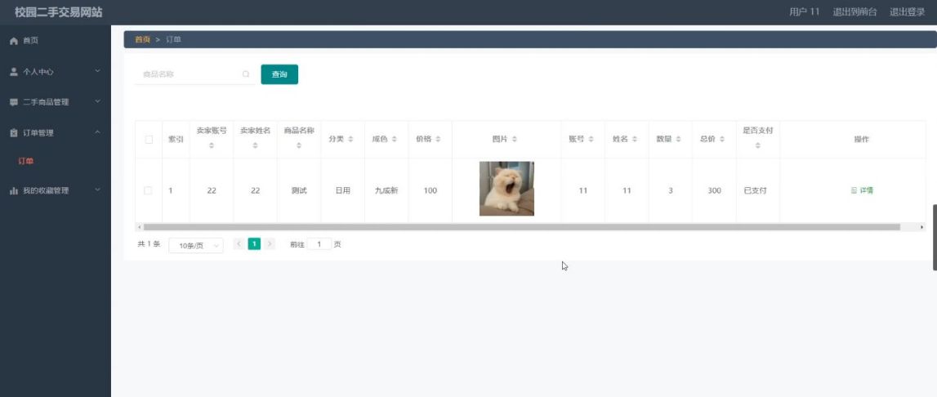Collapse the 订单管理 menu chevron
Image resolution: width=937 pixels, height=397 pixels.
point(97,132)
